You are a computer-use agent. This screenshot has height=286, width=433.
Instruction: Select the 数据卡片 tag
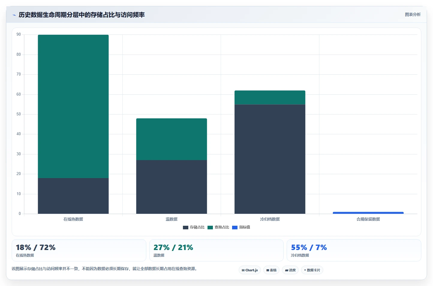click(x=312, y=270)
